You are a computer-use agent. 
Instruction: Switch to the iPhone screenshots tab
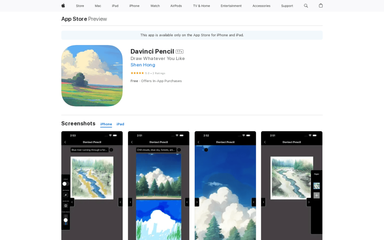point(106,124)
